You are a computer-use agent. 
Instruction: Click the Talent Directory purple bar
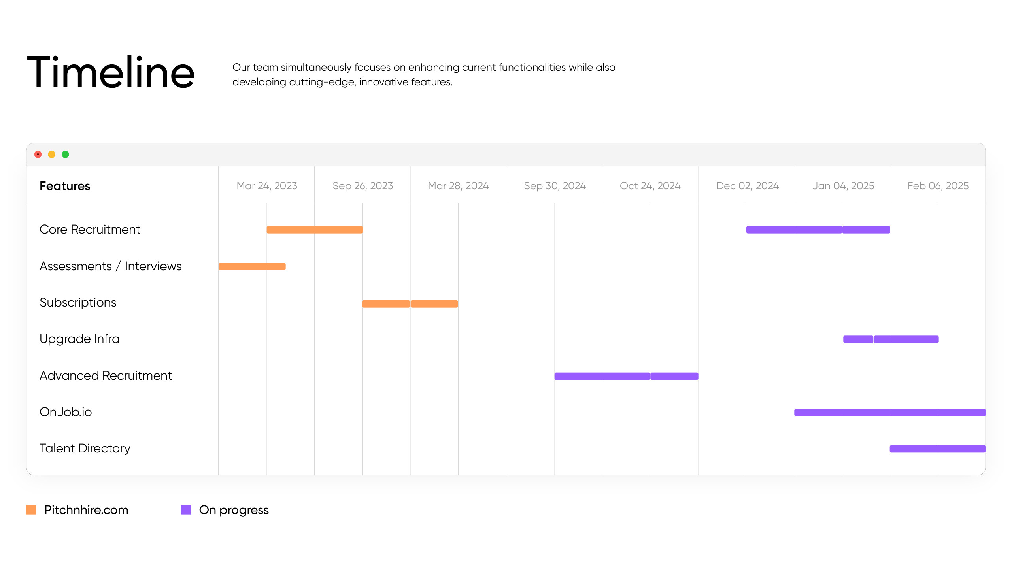point(938,449)
